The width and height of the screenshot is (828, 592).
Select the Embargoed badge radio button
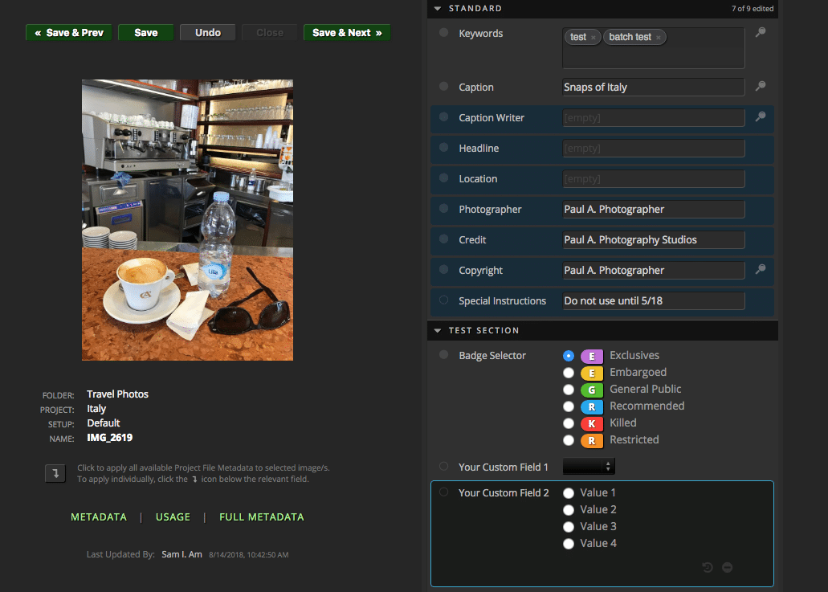569,373
